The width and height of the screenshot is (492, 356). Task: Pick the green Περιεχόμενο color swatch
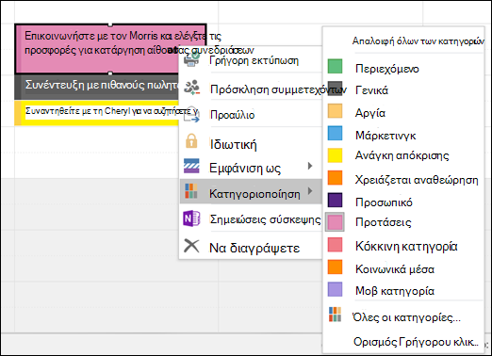[335, 67]
